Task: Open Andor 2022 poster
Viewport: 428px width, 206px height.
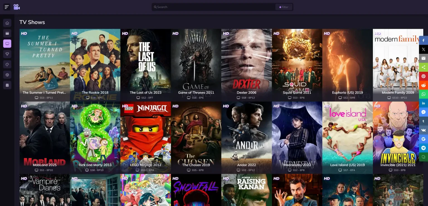Action: click(247, 137)
